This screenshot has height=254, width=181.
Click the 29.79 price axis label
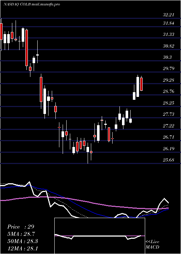pos(169,69)
